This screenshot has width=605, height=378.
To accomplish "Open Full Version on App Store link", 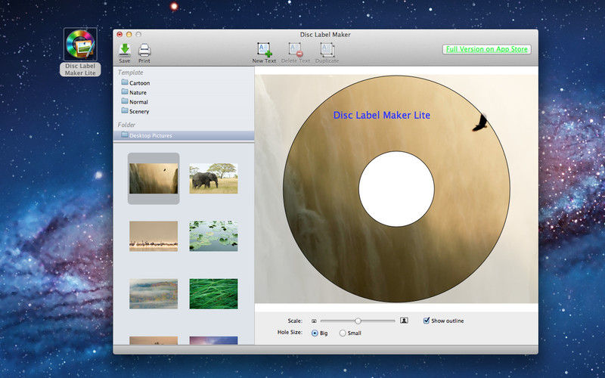I will (486, 49).
